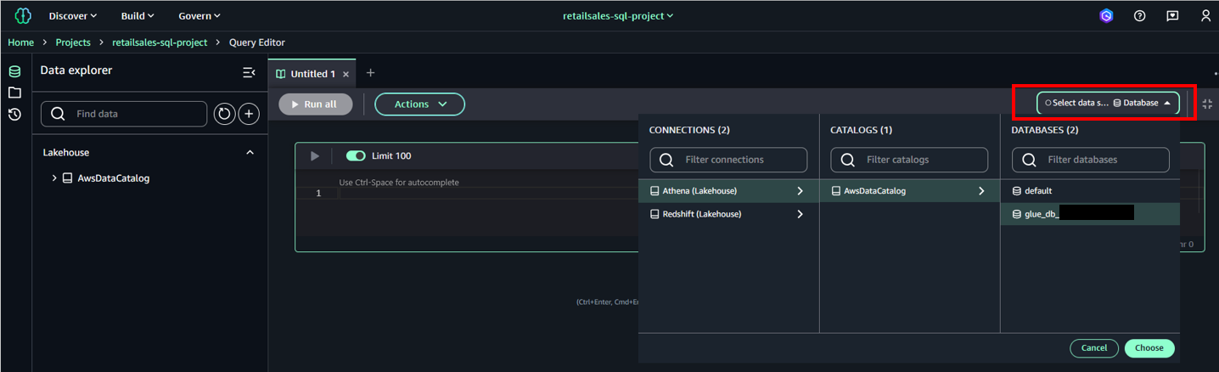This screenshot has width=1219, height=372.
Task: Click the Filter databases field
Action: point(1090,160)
